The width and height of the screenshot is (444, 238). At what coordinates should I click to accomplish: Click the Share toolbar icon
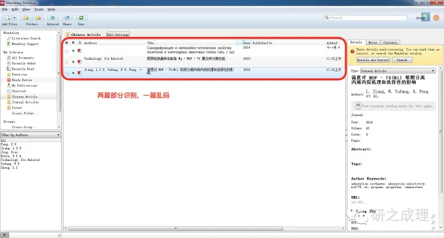point(67,18)
